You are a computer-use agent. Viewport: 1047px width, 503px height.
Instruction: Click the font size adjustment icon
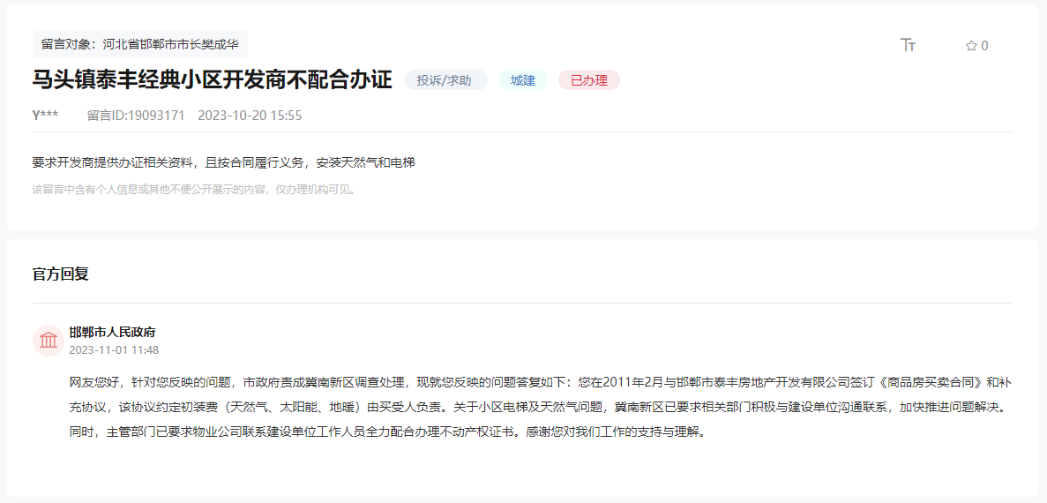pyautogui.click(x=908, y=45)
